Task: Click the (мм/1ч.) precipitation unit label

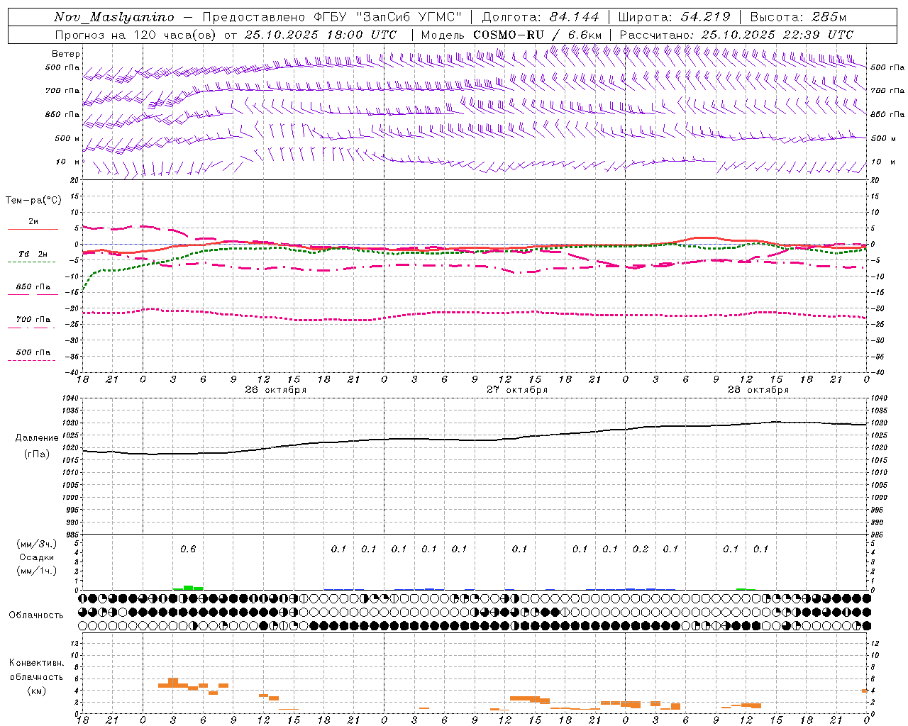Action: pos(37,571)
